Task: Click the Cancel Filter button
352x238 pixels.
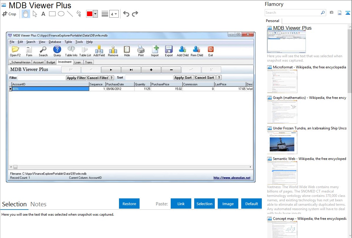Action: (98, 78)
